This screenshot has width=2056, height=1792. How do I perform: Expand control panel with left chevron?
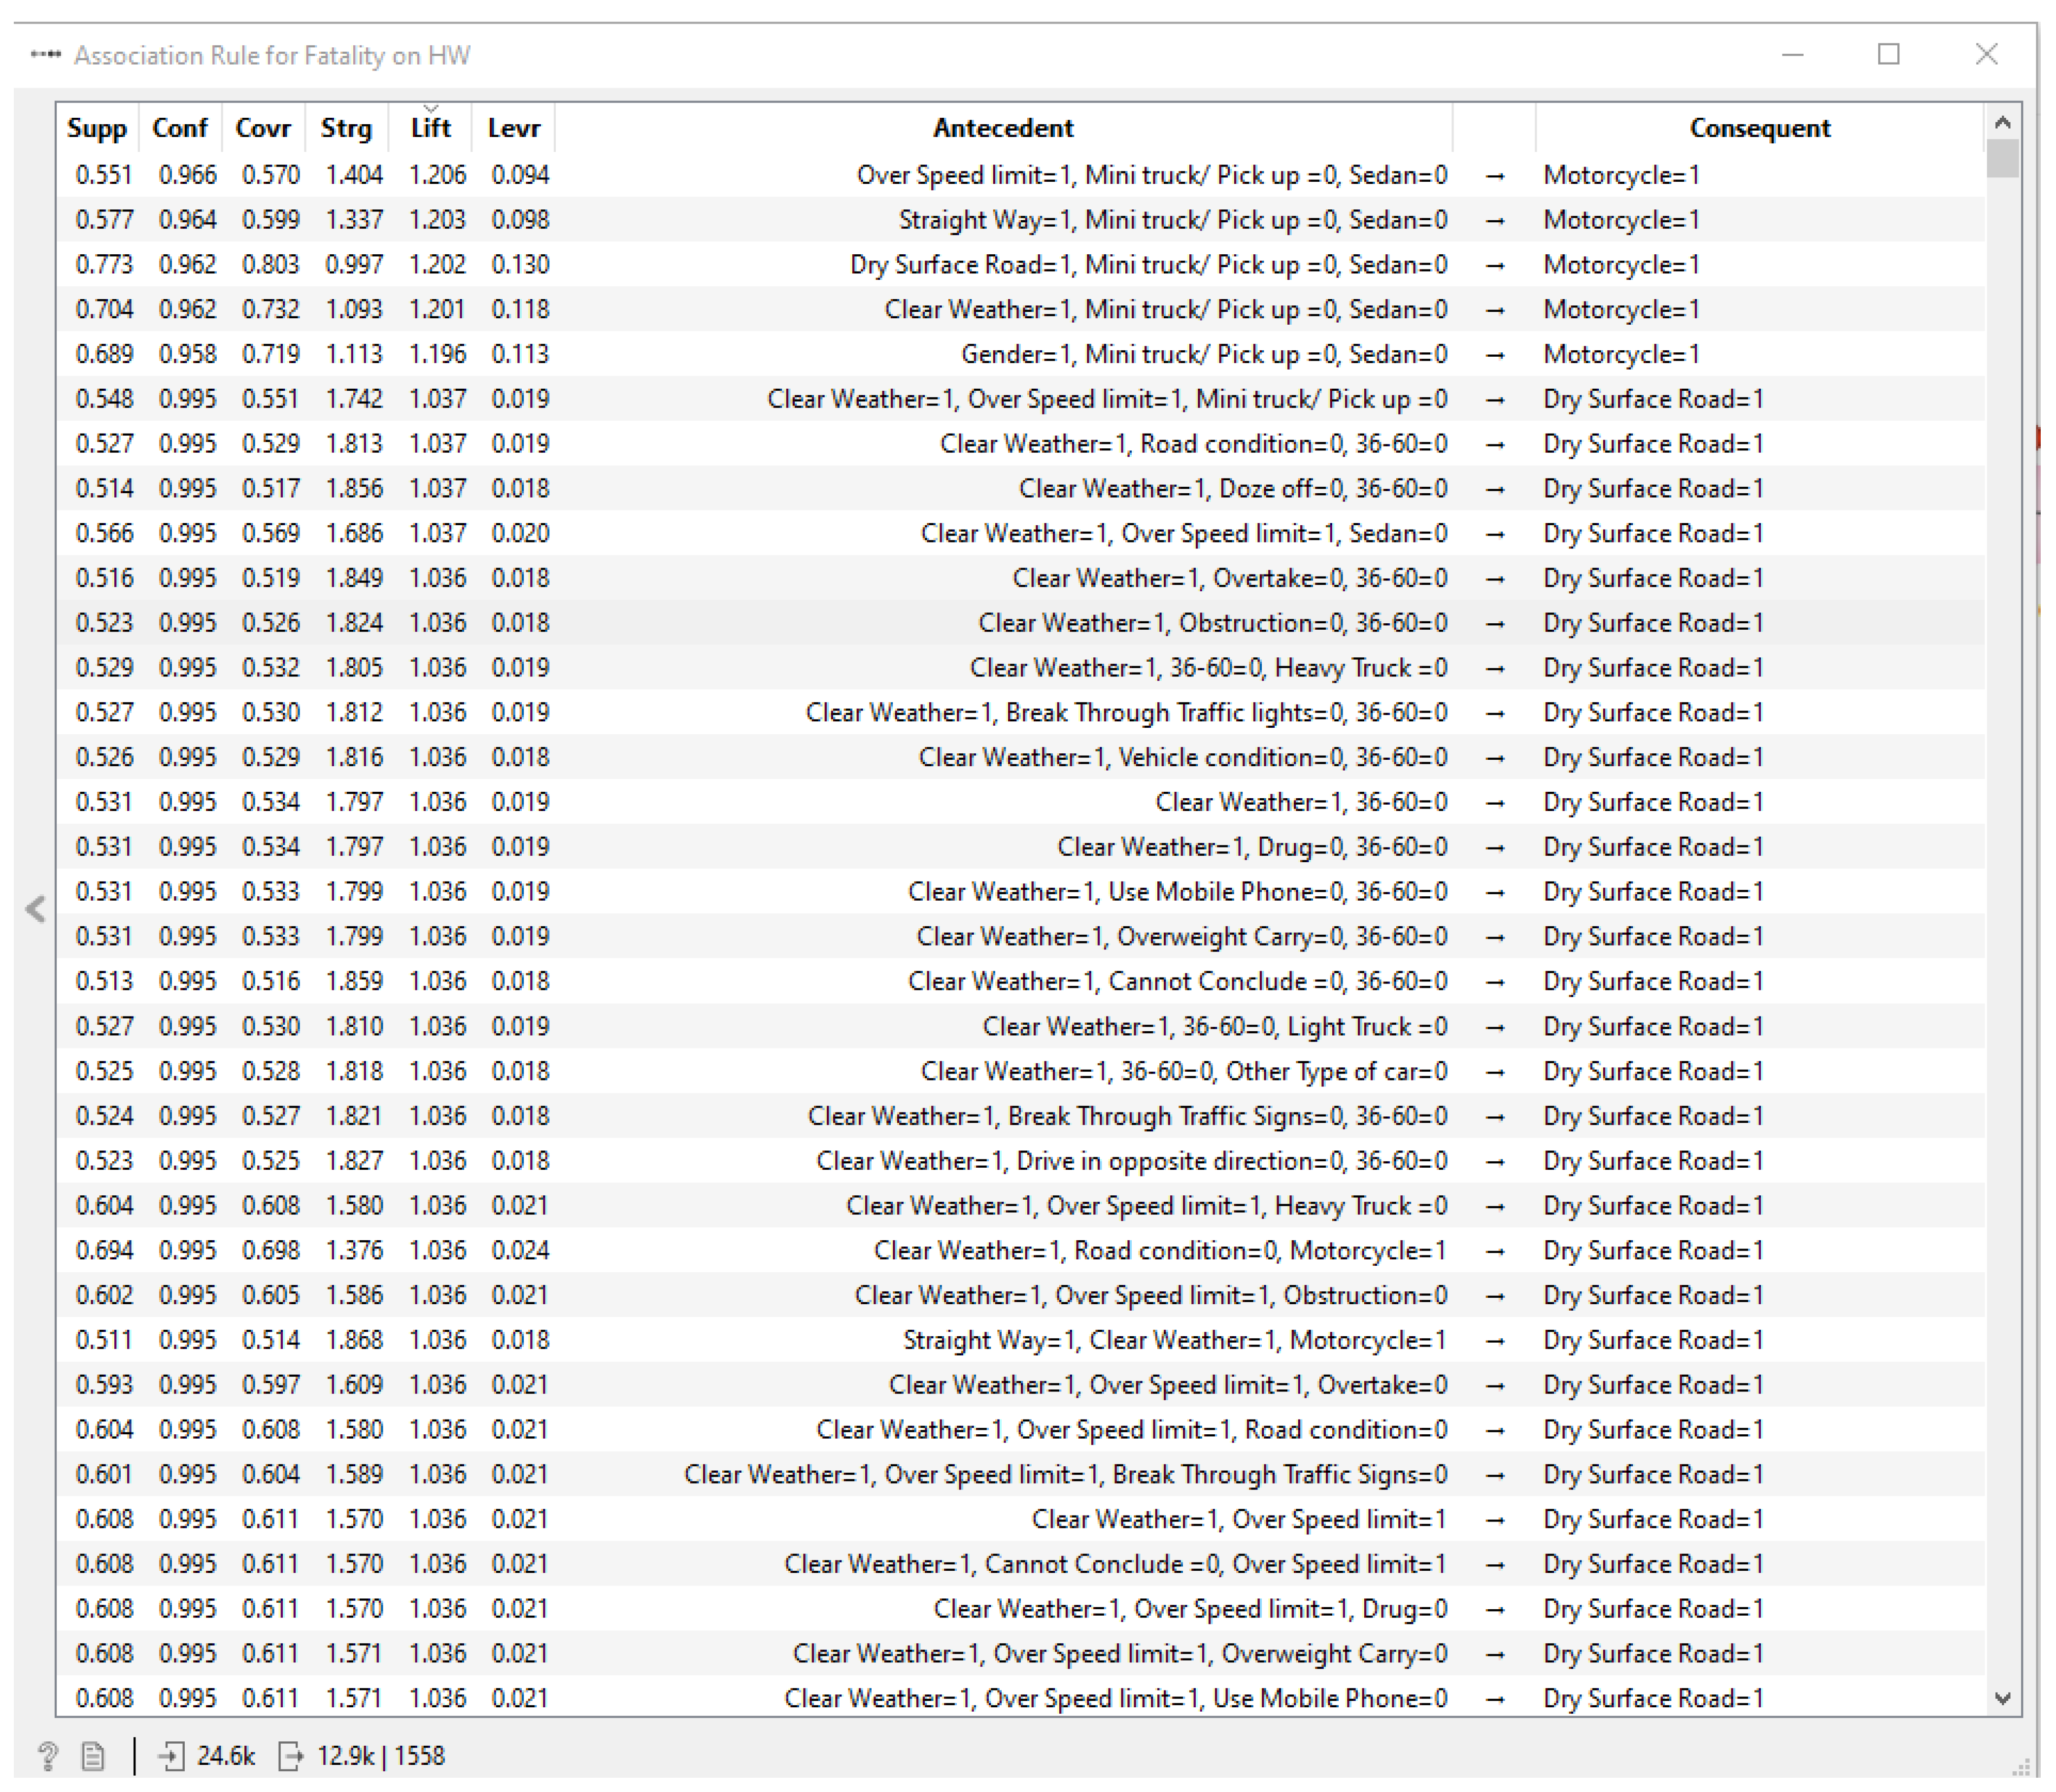click(36, 908)
